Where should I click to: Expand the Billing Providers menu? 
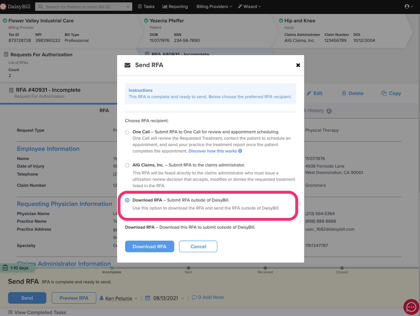(x=214, y=7)
